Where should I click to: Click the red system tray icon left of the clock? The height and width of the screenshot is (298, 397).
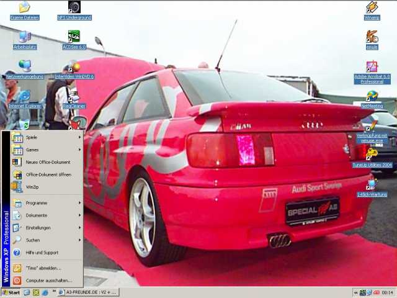coord(377,292)
